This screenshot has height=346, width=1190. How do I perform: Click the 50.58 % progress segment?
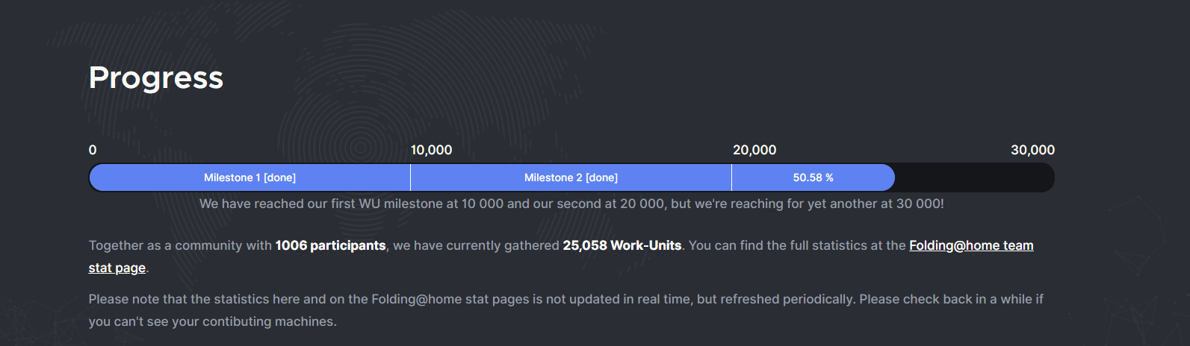(x=813, y=177)
